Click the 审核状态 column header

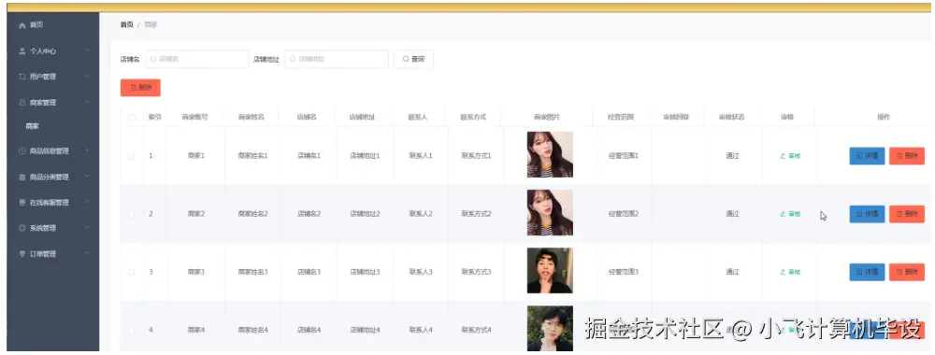point(732,118)
